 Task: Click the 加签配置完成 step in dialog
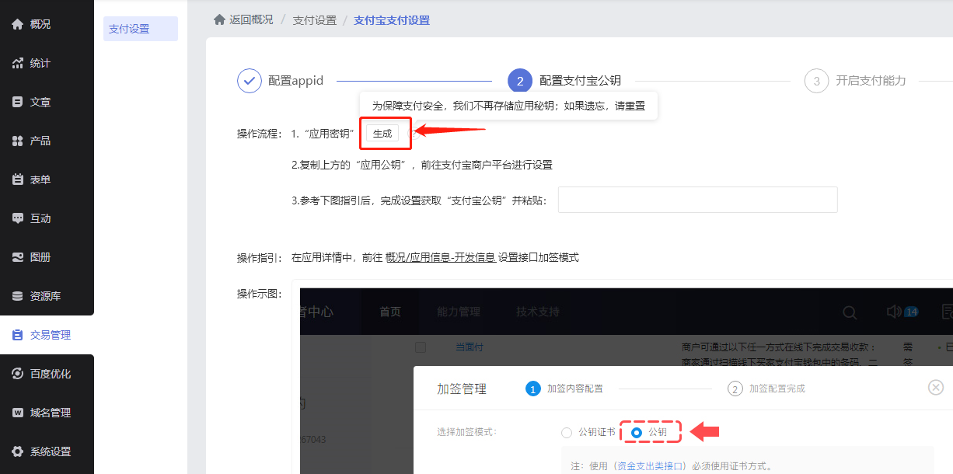click(x=766, y=389)
